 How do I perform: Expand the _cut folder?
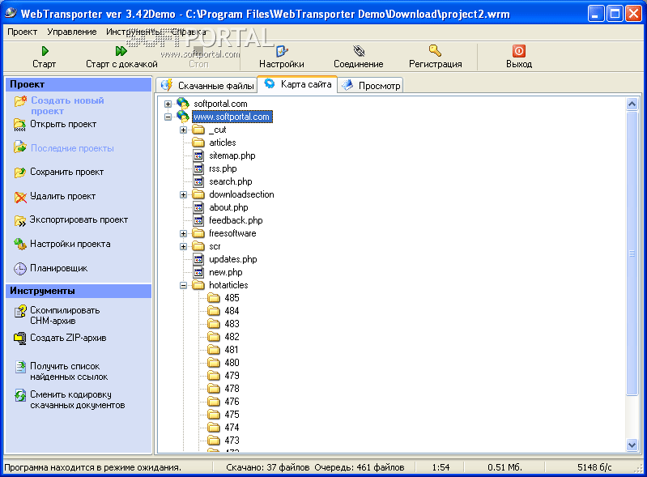point(183,130)
